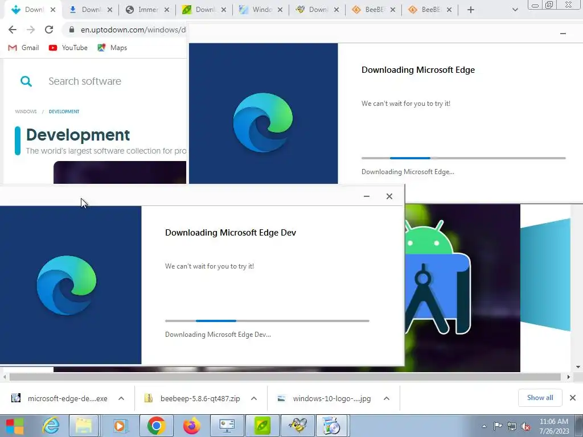This screenshot has width=583, height=437.
Task: Close the Edge Dev installer window
Action: [x=389, y=196]
